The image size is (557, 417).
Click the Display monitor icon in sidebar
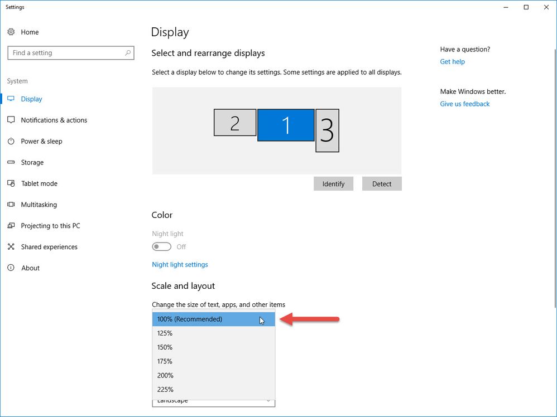11,99
